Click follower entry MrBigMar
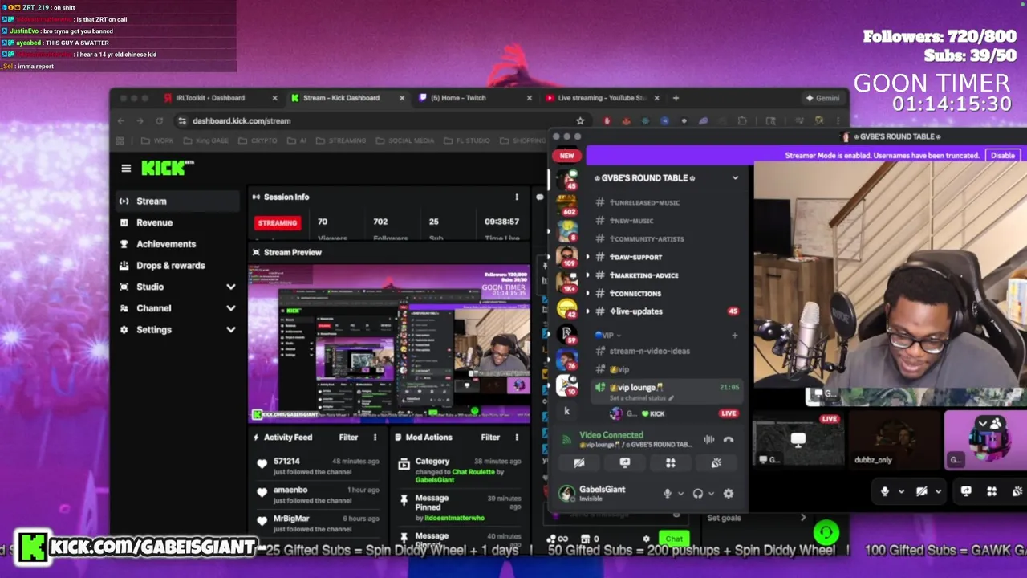 click(x=317, y=523)
